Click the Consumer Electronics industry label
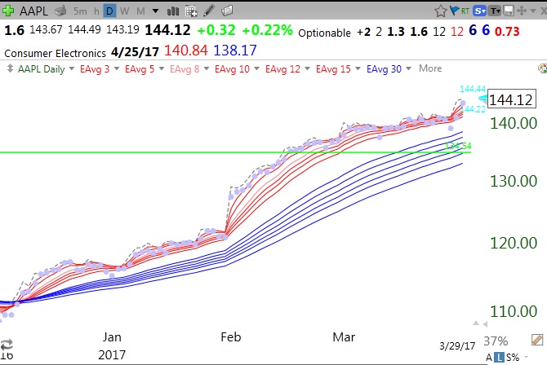The height and width of the screenshot is (365, 547). 56,53
